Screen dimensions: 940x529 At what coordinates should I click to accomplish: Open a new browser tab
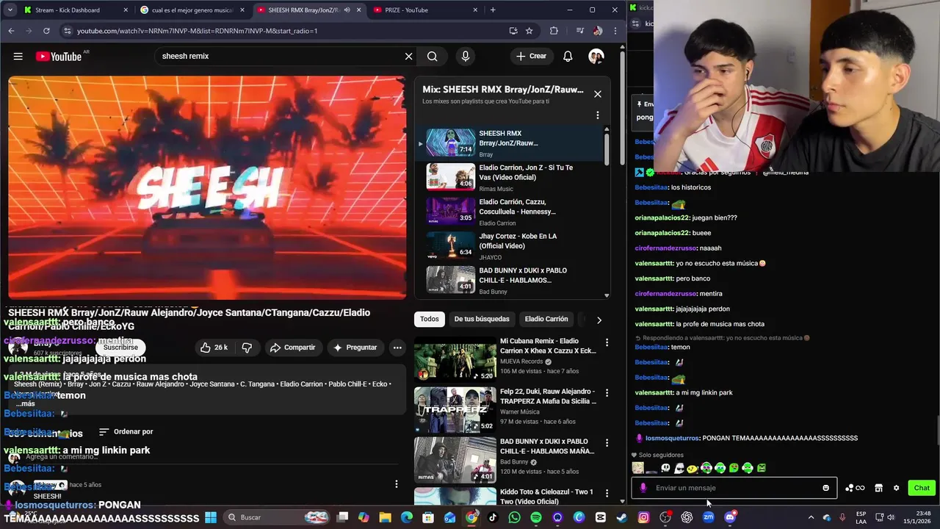[x=493, y=10]
